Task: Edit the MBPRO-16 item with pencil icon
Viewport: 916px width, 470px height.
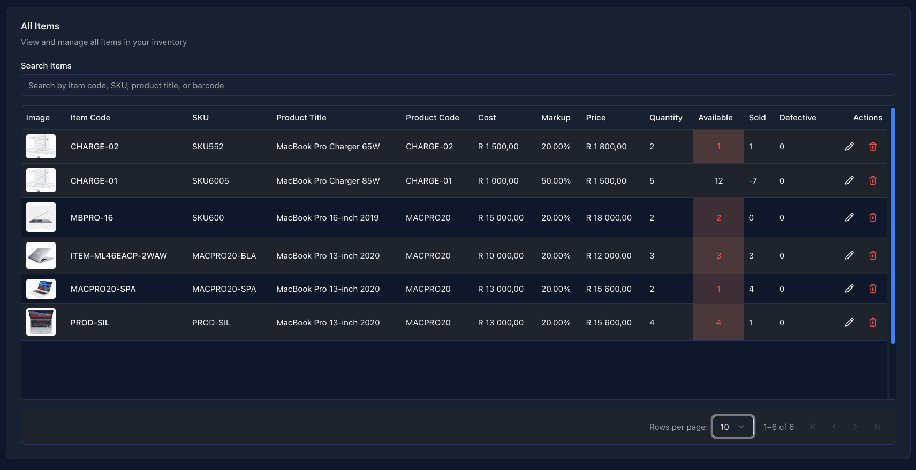Action: (849, 217)
